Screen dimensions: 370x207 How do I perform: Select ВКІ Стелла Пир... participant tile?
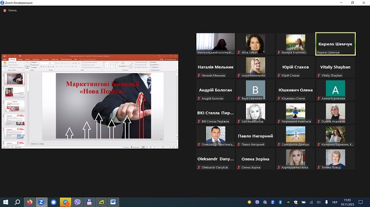[x=216, y=113]
